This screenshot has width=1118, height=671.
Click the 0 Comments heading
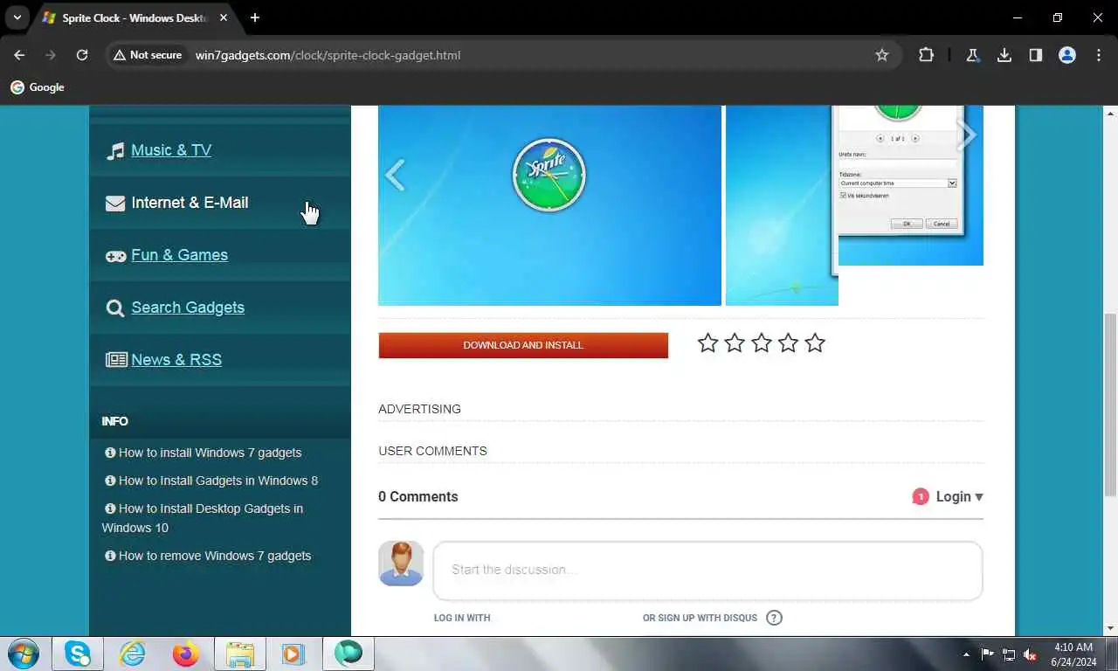[x=418, y=496]
